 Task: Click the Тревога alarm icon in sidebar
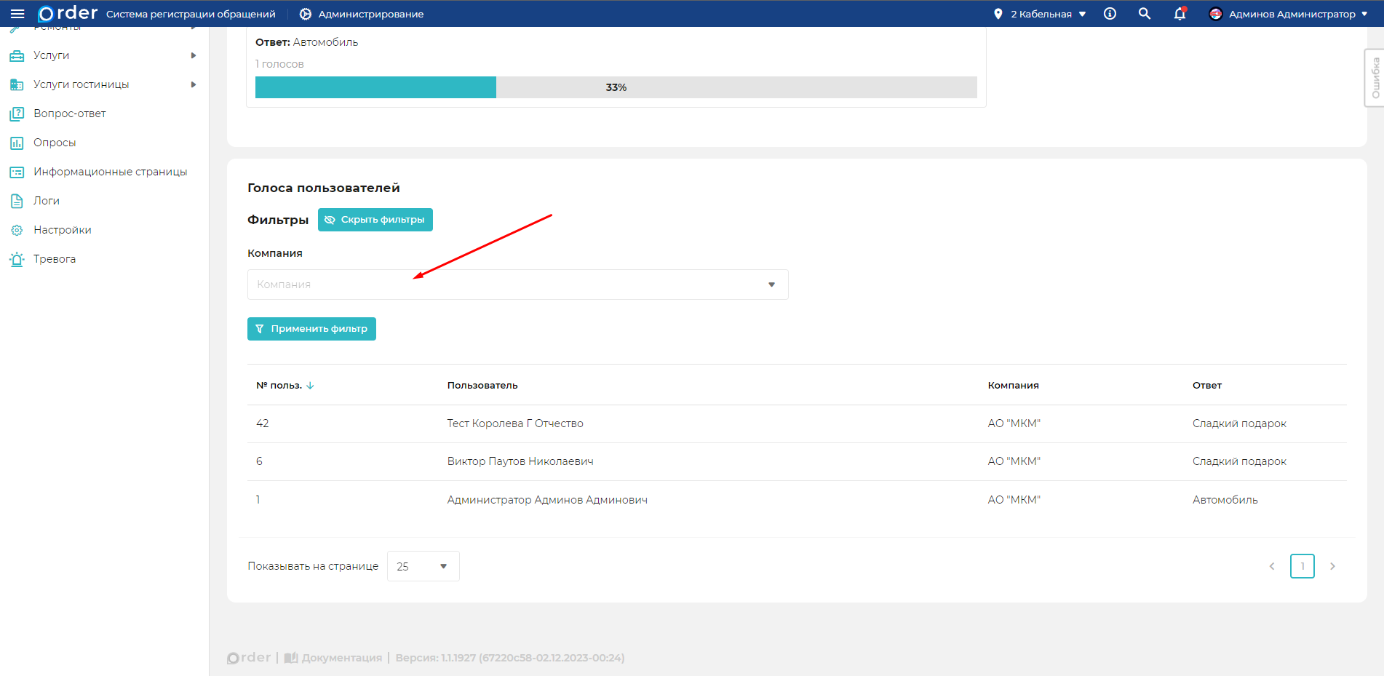tap(17, 259)
